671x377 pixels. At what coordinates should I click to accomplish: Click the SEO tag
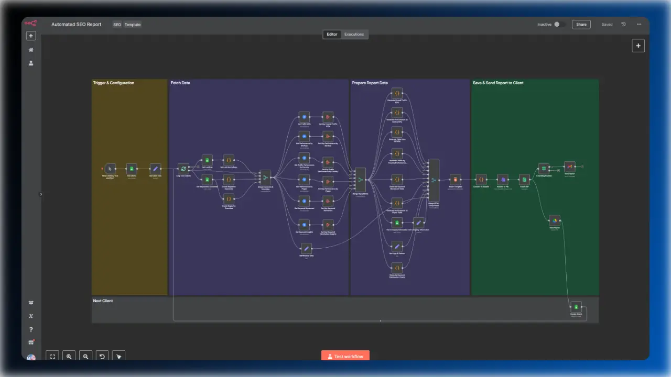[x=117, y=25]
